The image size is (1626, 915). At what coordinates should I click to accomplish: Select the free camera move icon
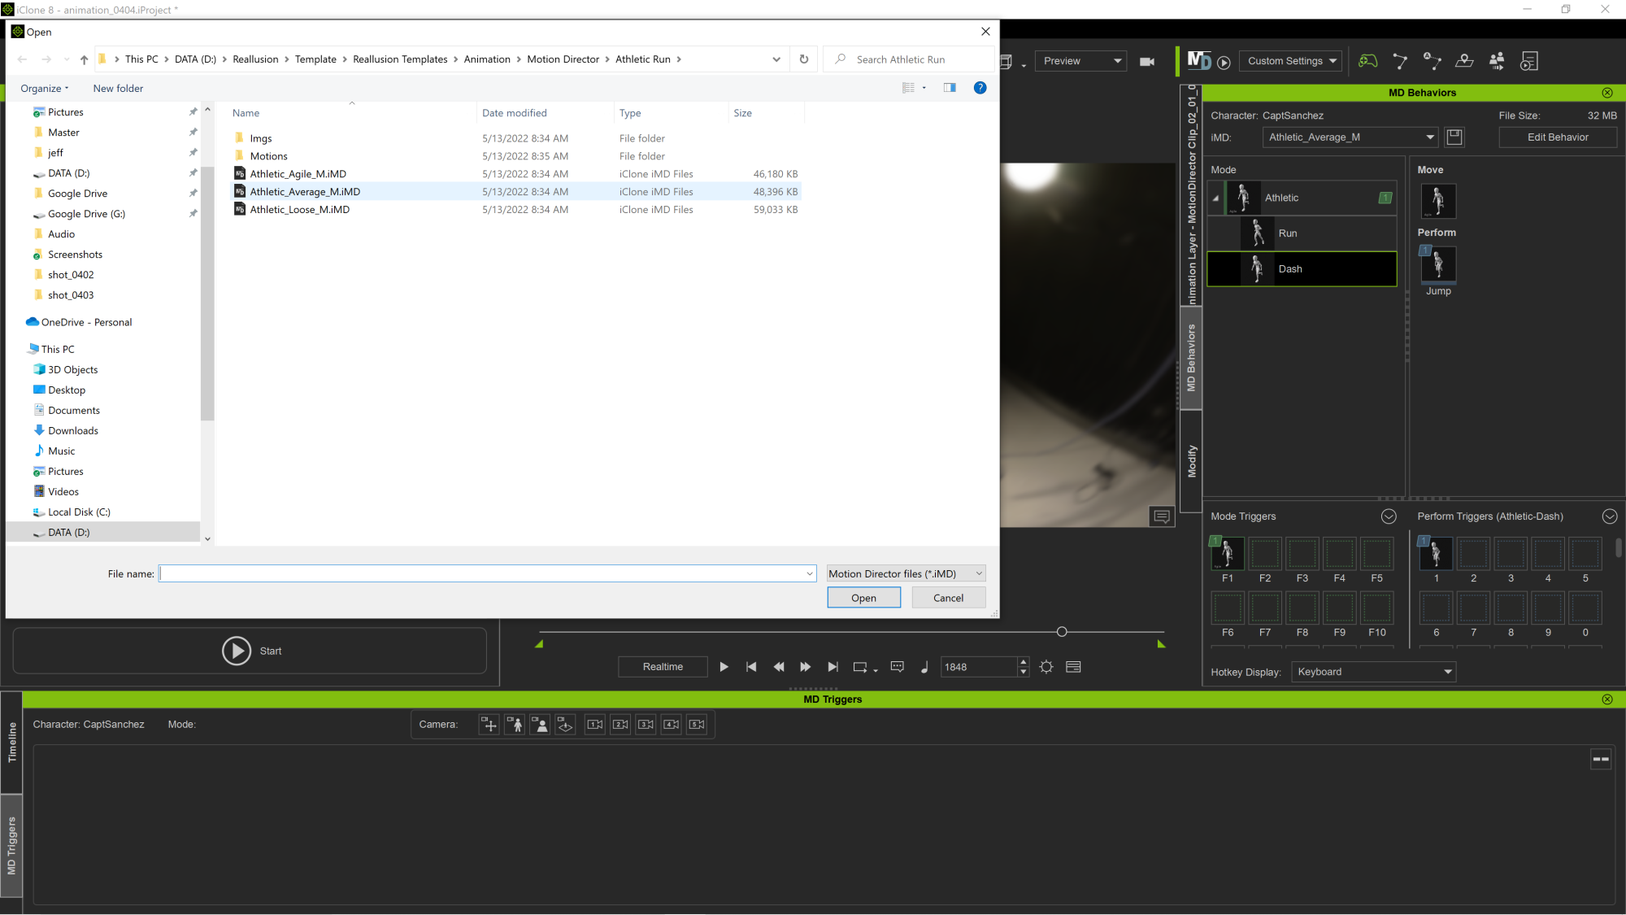(489, 725)
